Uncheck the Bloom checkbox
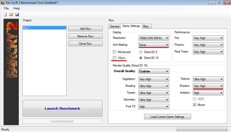 click(x=194, y=105)
